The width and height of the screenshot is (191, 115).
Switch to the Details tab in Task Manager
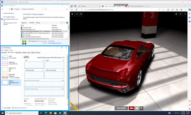click(x=33, y=53)
